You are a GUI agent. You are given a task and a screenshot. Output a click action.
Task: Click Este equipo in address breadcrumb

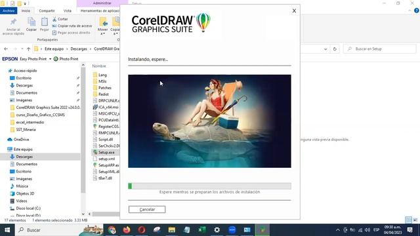[x=54, y=49]
